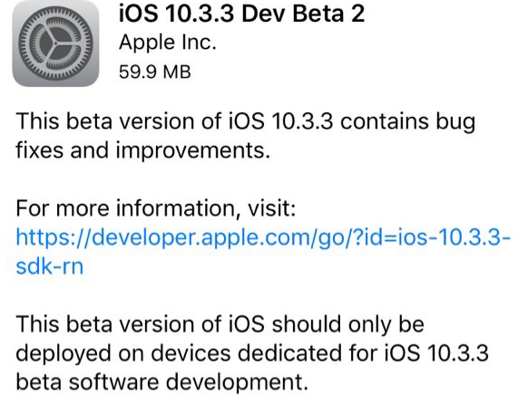Click 'beta software development.' last line
Screen dimensions: 528x395
(x=162, y=382)
